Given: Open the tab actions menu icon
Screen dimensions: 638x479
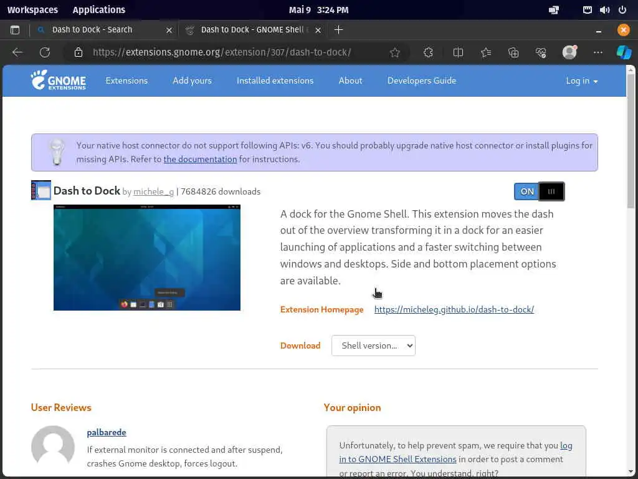Looking at the screenshot, I should point(15,30).
